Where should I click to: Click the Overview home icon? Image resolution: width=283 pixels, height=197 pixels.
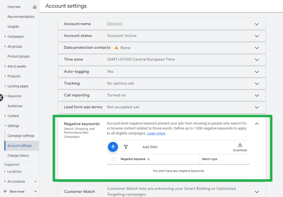pos(34,7)
